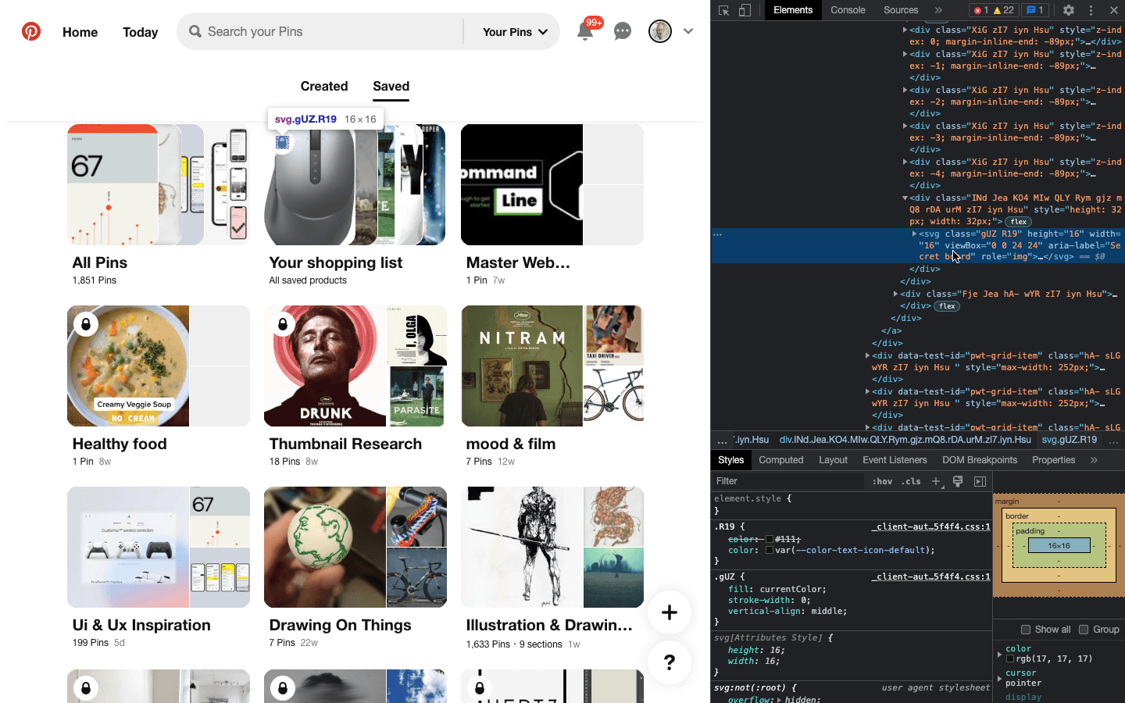Open the Today page link
The width and height of the screenshot is (1125, 703).
(141, 32)
